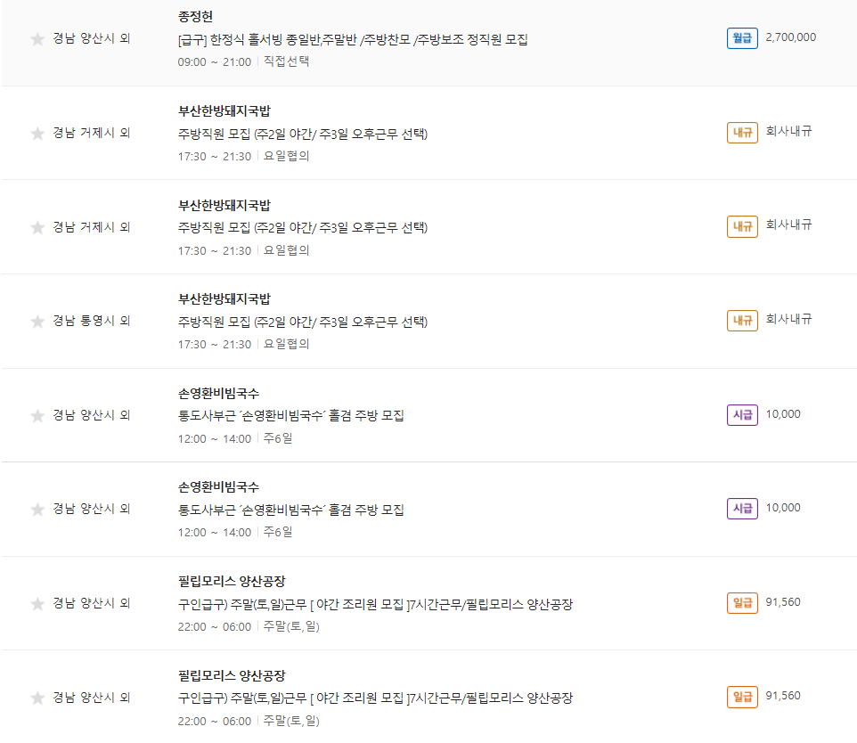The width and height of the screenshot is (857, 743).
Task: Open first 통도사부근 홀겸 주방 모집 title
Action: click(290, 415)
